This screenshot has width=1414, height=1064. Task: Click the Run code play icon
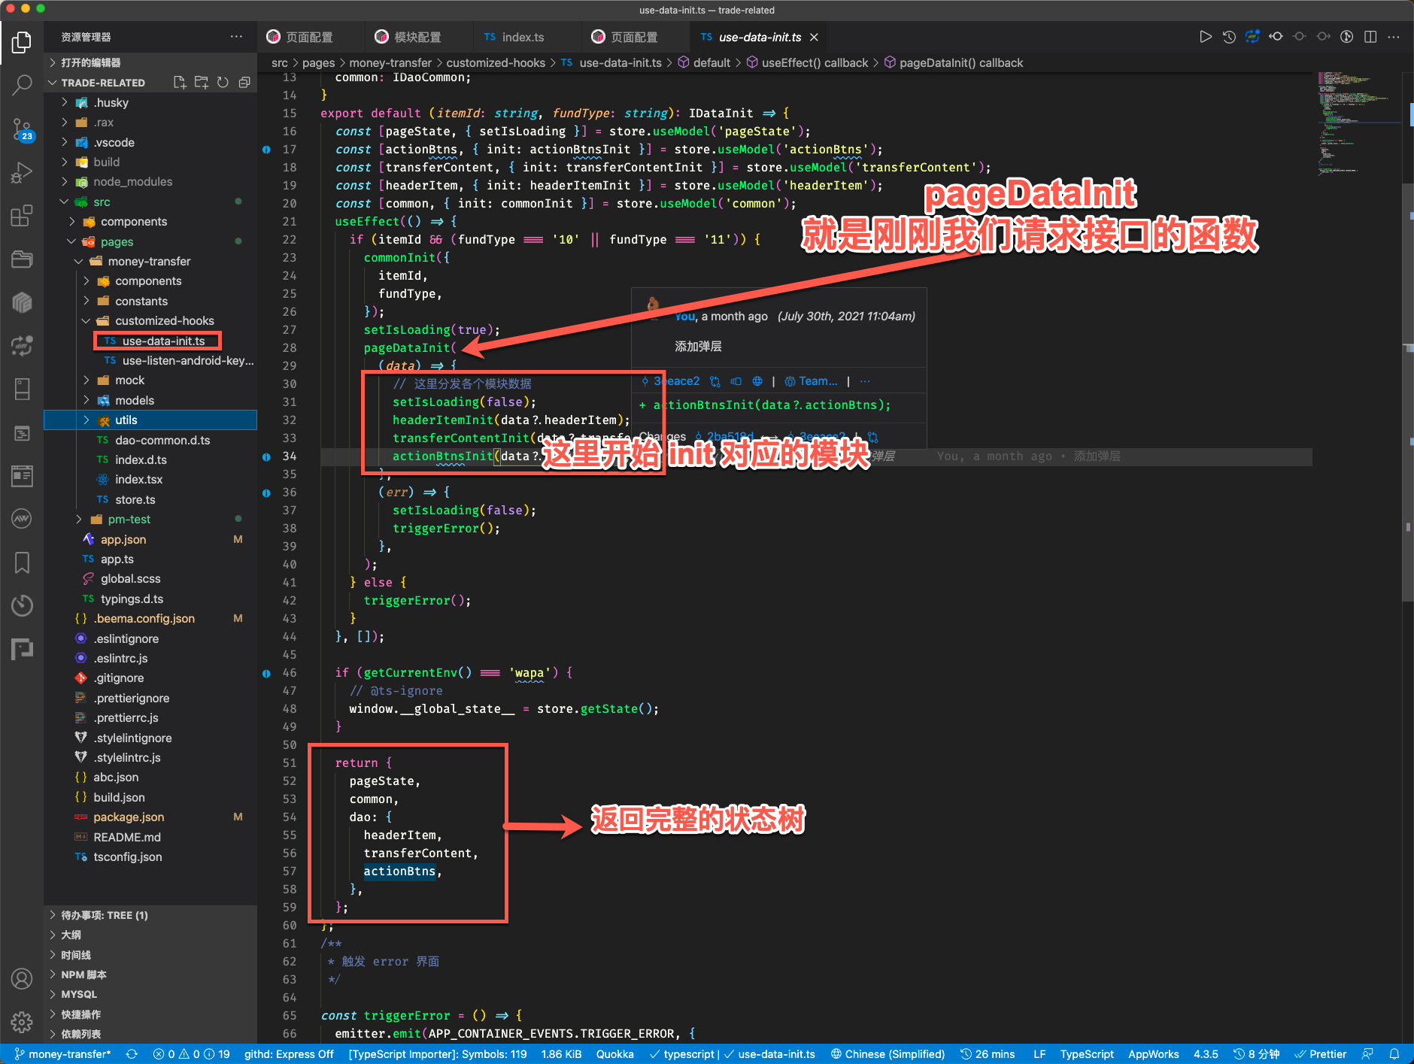[x=1205, y=37]
